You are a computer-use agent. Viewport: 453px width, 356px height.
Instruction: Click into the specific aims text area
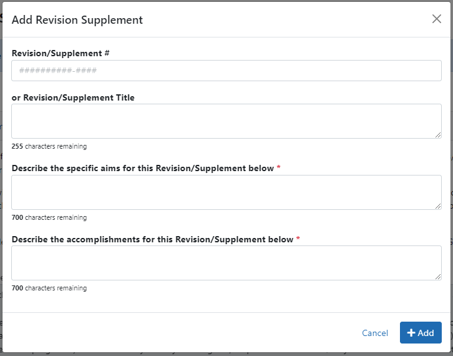[x=226, y=192]
